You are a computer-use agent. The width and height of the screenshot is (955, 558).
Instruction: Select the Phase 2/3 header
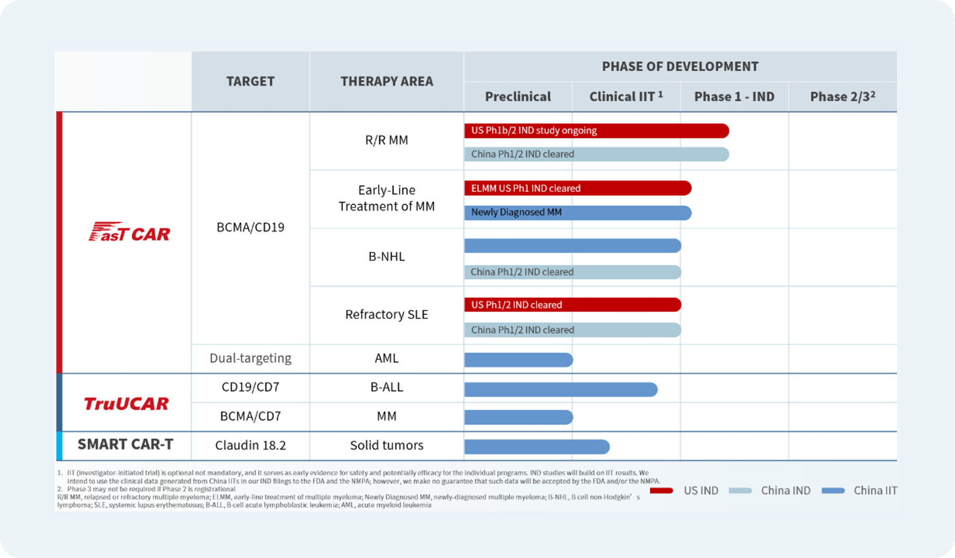coord(843,96)
